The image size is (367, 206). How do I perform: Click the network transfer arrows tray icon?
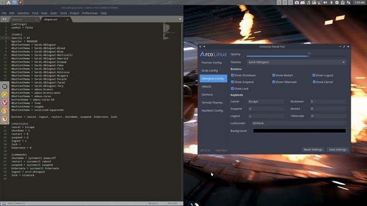348,2
